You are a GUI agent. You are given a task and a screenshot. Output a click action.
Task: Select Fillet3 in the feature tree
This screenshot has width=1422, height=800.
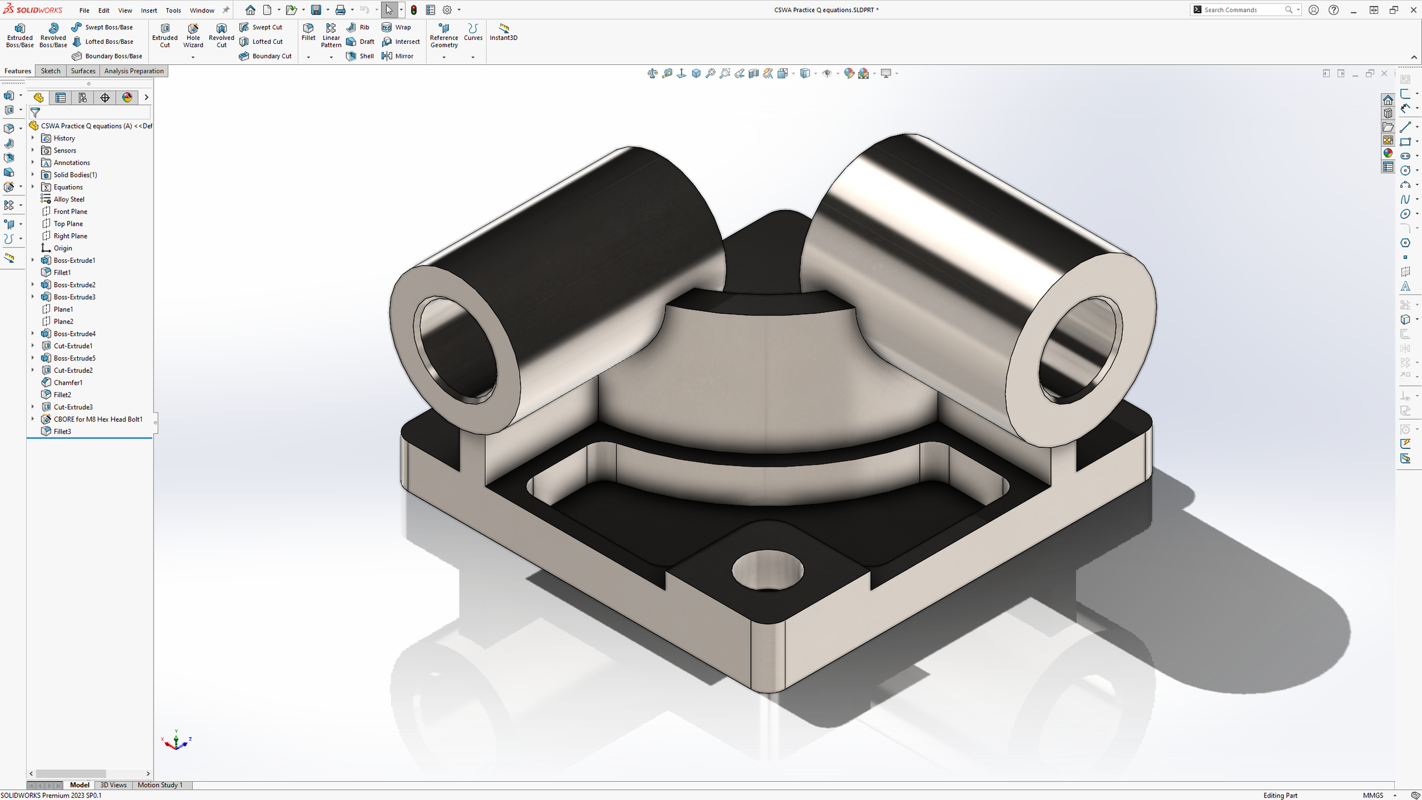pyautogui.click(x=62, y=431)
